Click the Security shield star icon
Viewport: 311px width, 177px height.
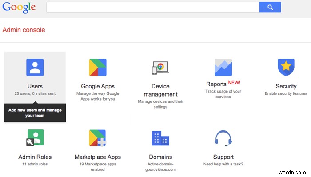coord(286,67)
